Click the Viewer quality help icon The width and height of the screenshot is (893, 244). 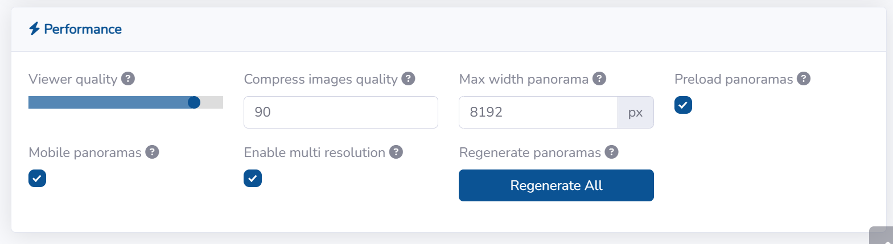pyautogui.click(x=128, y=78)
